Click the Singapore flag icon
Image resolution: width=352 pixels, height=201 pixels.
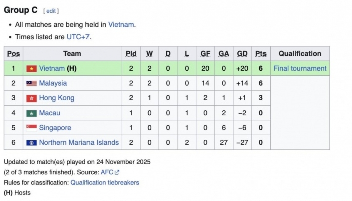coord(31,128)
